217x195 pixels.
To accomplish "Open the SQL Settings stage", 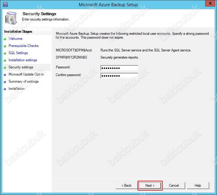I will tap(18, 53).
